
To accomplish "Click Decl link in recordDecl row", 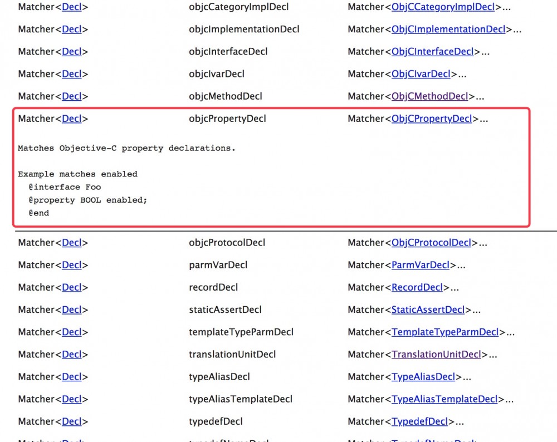I will click(x=72, y=288).
